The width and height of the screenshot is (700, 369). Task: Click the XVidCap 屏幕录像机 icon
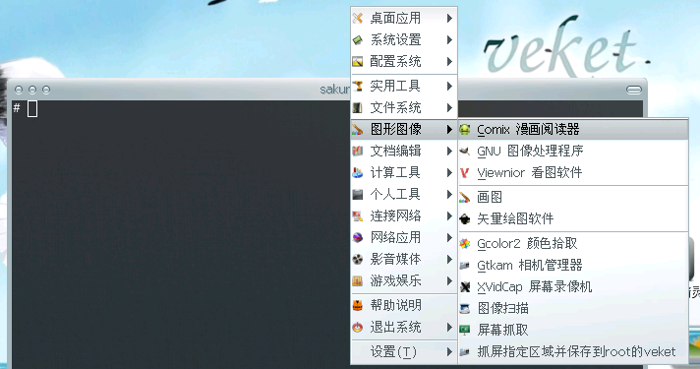pyautogui.click(x=465, y=286)
